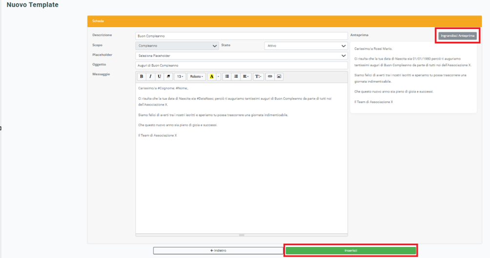
Task: Insert a hyperlink into the message
Action: tap(270, 76)
